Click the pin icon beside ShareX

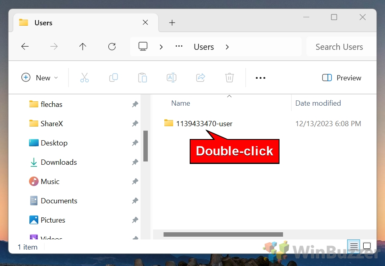(x=135, y=124)
